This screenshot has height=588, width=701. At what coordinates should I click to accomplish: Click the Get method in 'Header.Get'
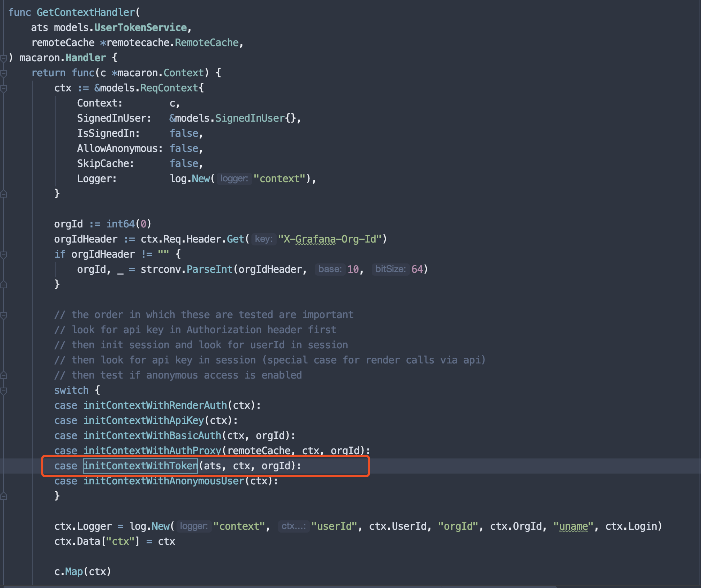[236, 239]
